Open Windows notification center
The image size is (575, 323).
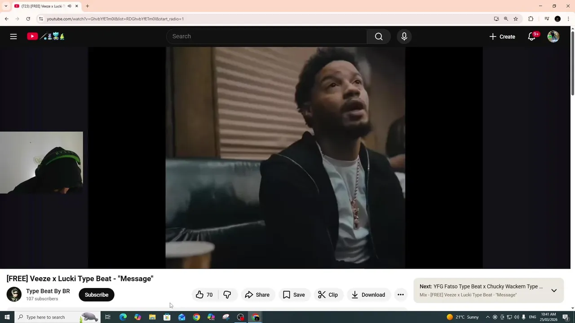tap(566, 317)
